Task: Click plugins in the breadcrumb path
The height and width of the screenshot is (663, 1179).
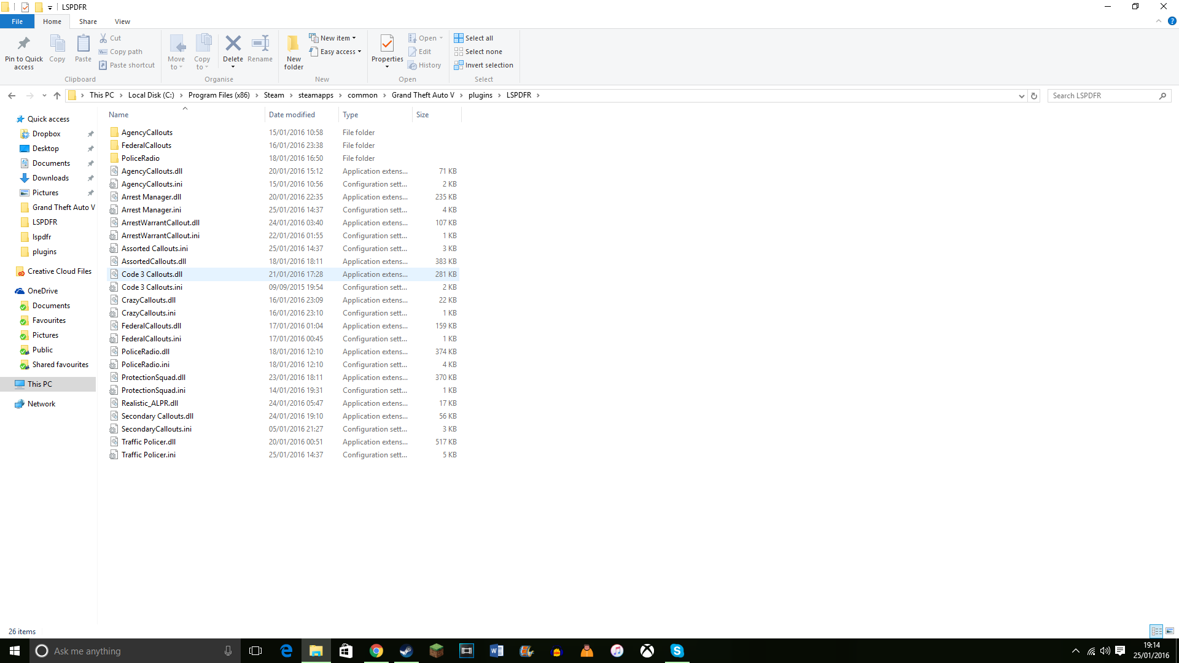Action: [480, 95]
